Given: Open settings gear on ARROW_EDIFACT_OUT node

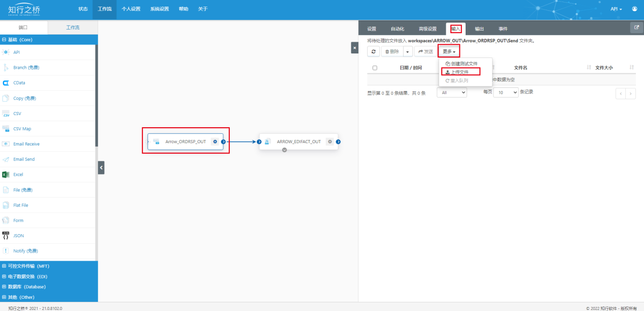Looking at the screenshot, I should pyautogui.click(x=330, y=142).
